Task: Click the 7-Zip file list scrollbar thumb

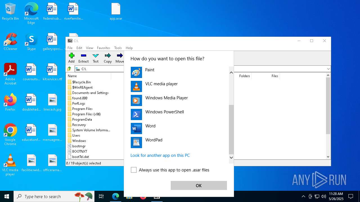Action: [328, 106]
